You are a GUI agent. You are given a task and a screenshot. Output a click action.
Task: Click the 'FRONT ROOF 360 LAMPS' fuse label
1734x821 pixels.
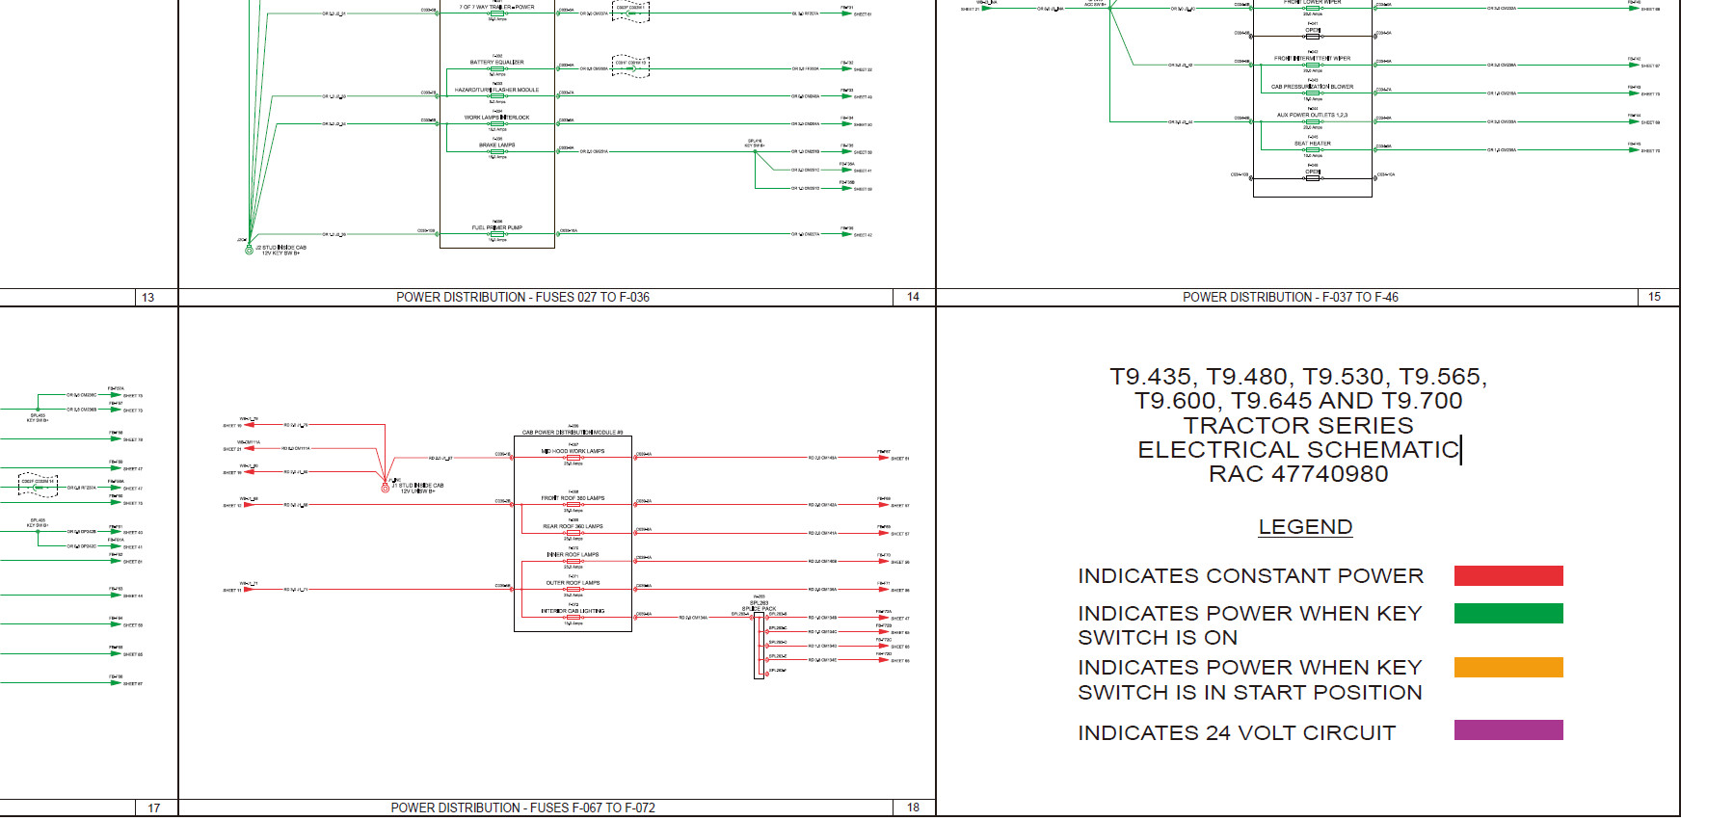[573, 498]
